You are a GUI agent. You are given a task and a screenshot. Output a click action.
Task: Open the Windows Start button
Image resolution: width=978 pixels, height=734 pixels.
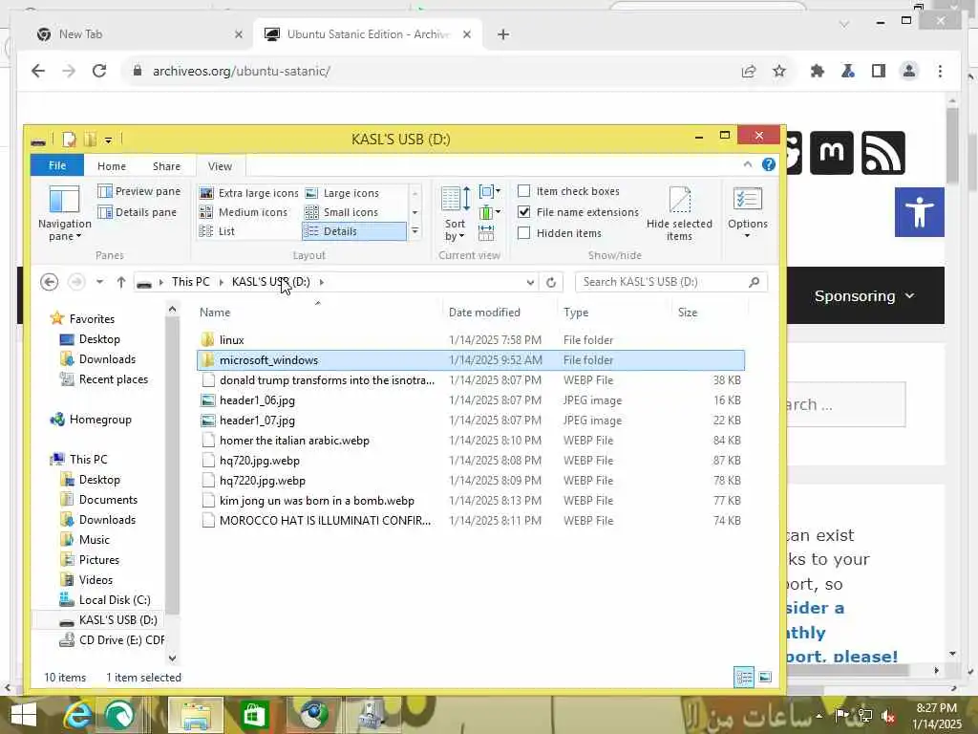point(24,715)
